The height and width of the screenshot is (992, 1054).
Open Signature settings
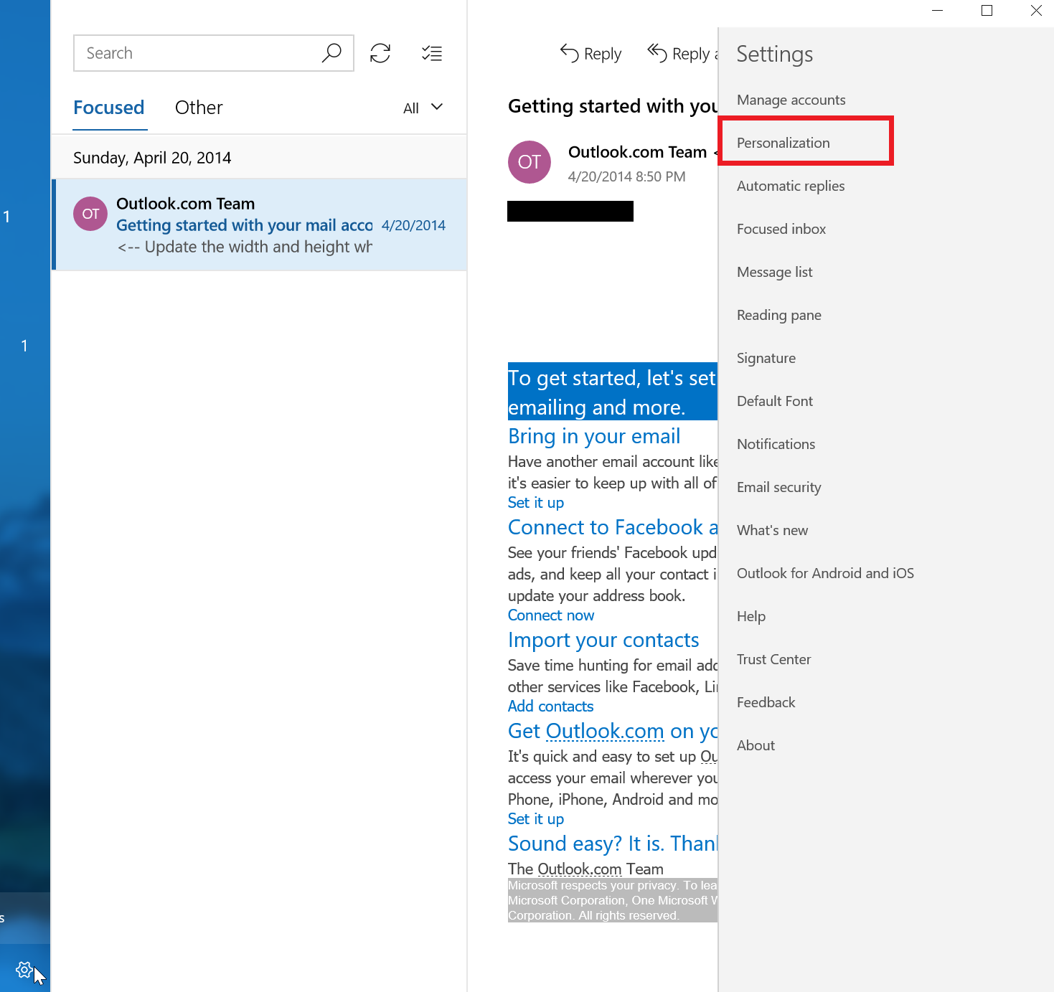tap(766, 358)
